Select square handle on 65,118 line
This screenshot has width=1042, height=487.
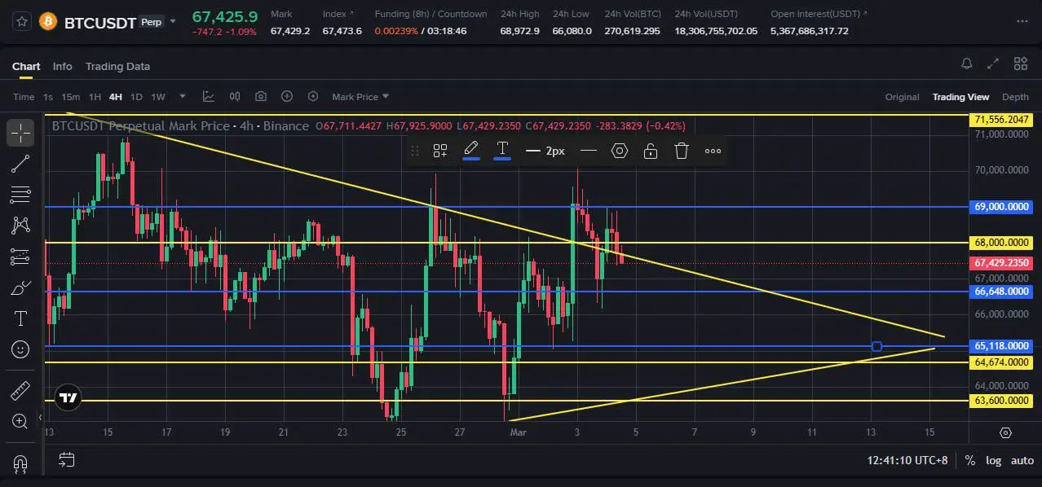876,346
